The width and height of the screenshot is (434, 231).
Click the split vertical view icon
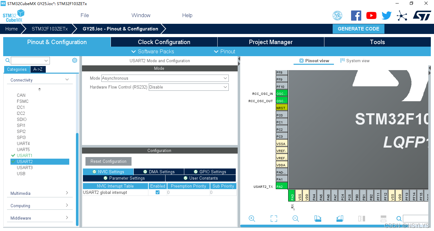362,219
